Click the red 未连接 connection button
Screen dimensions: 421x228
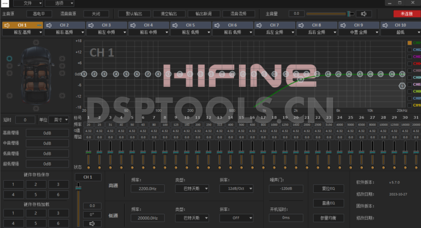coord(407,14)
